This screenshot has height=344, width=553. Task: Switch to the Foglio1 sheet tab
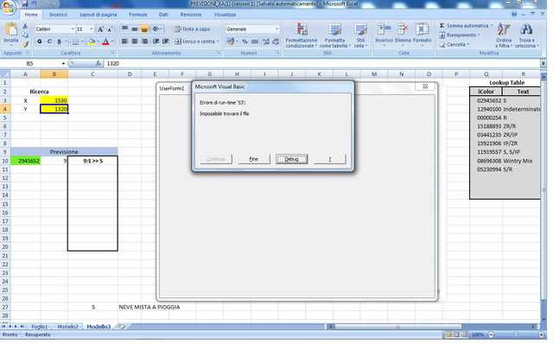[39, 327]
